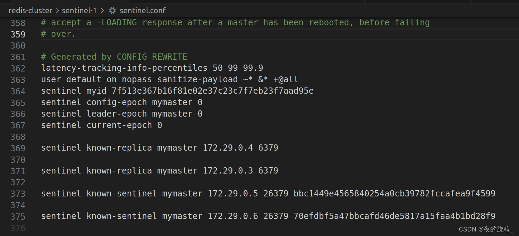Click the port 26379 on line 375

(x=275, y=216)
